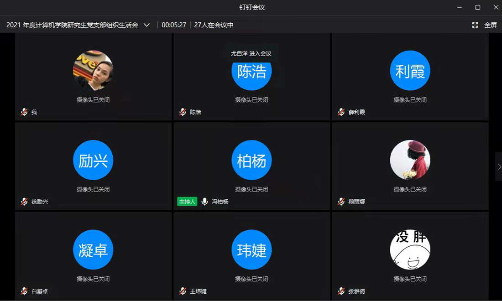Image resolution: width=502 pixels, height=301 pixels.
Task: Click the muted mic icon beside 白凝卓
Action: click(x=24, y=291)
